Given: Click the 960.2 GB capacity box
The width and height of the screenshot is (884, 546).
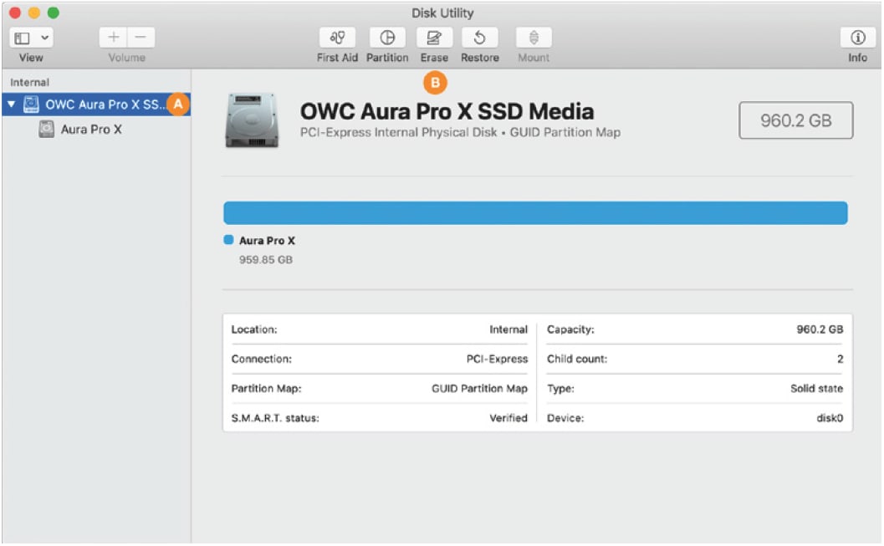Looking at the screenshot, I should [795, 120].
